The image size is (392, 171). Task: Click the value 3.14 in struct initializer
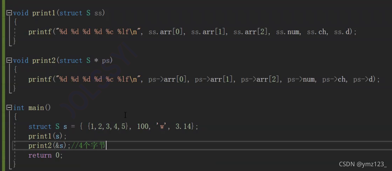click(183, 127)
